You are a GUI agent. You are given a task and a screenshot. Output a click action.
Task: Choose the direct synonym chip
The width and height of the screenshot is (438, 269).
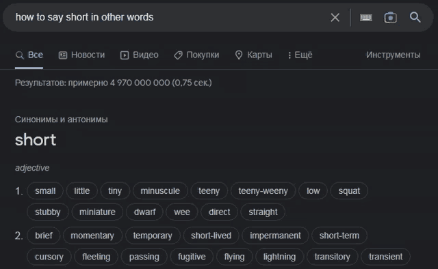(219, 212)
